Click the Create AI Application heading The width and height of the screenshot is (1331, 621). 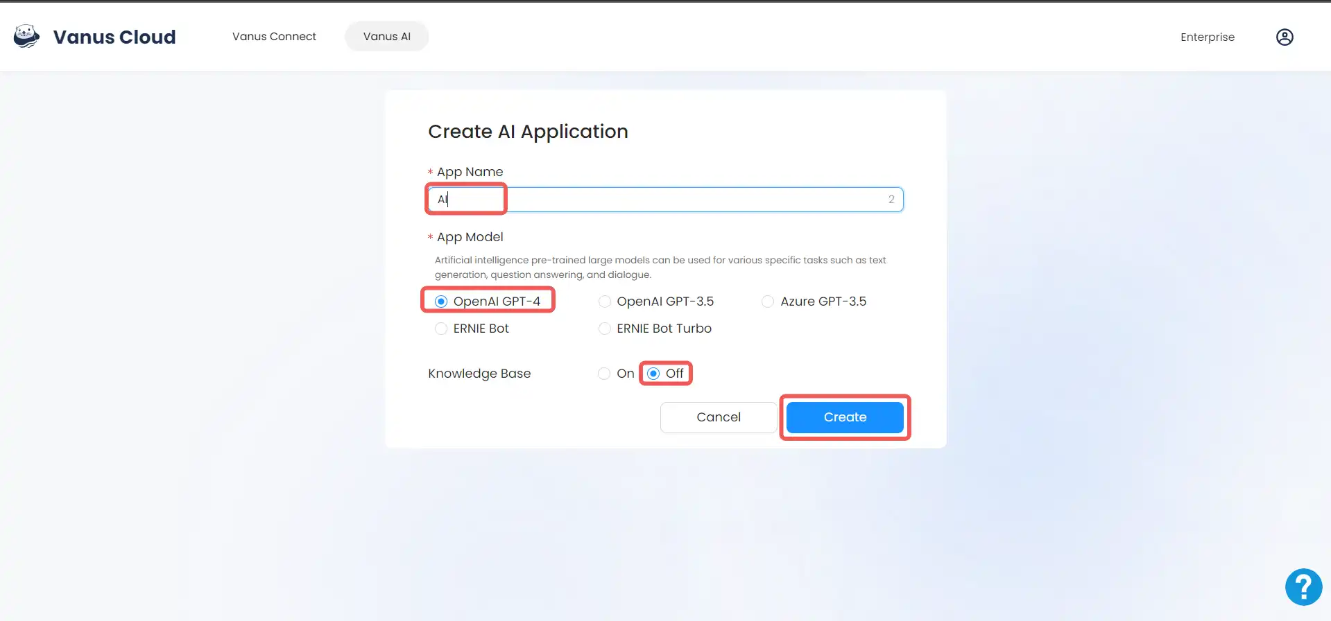tap(528, 132)
